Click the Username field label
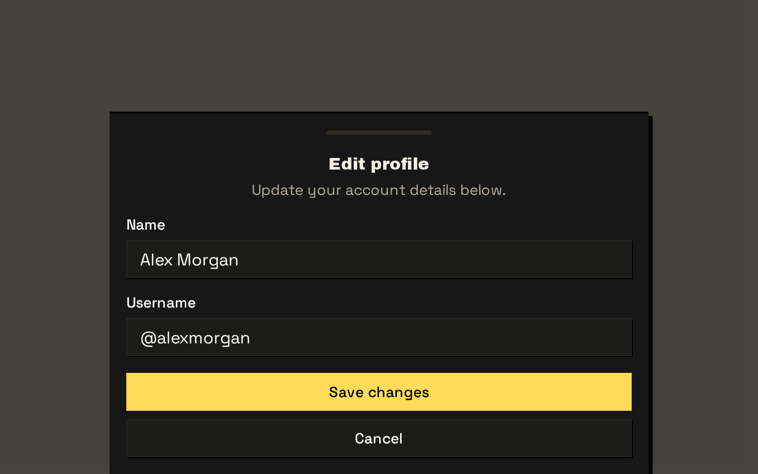This screenshot has width=758, height=474. tap(161, 303)
